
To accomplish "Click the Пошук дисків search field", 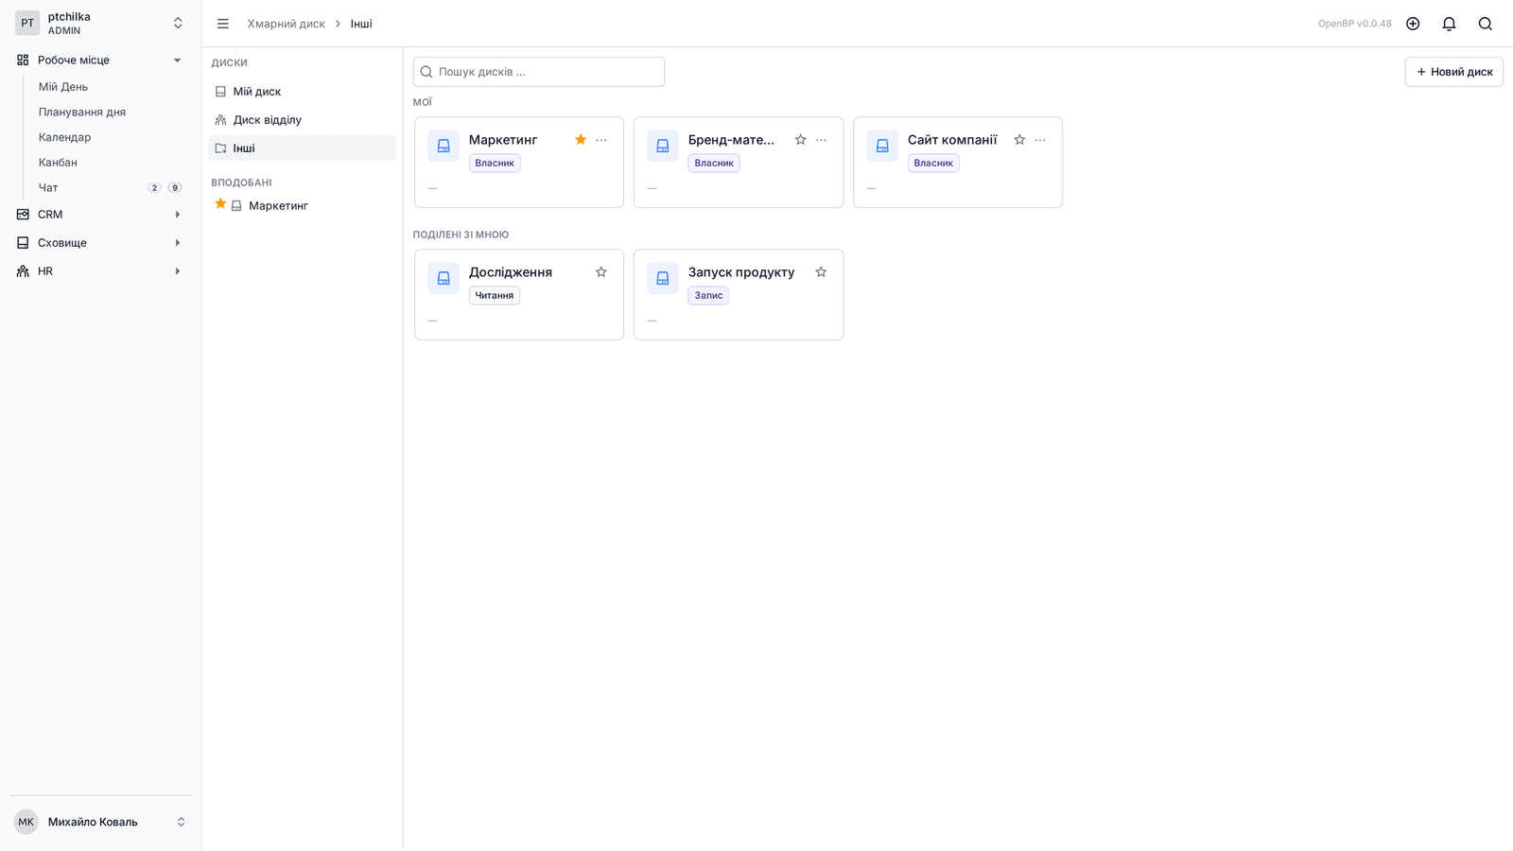I will pos(539,72).
